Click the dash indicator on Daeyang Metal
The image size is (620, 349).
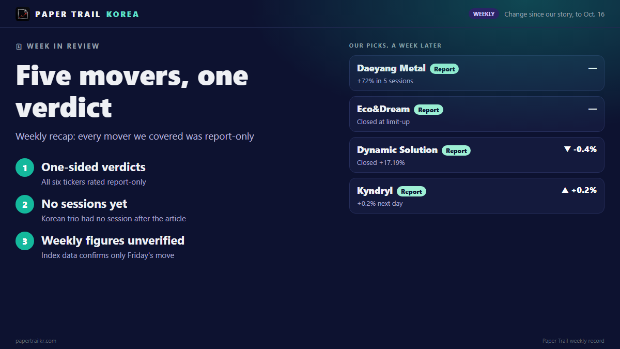tap(593, 68)
